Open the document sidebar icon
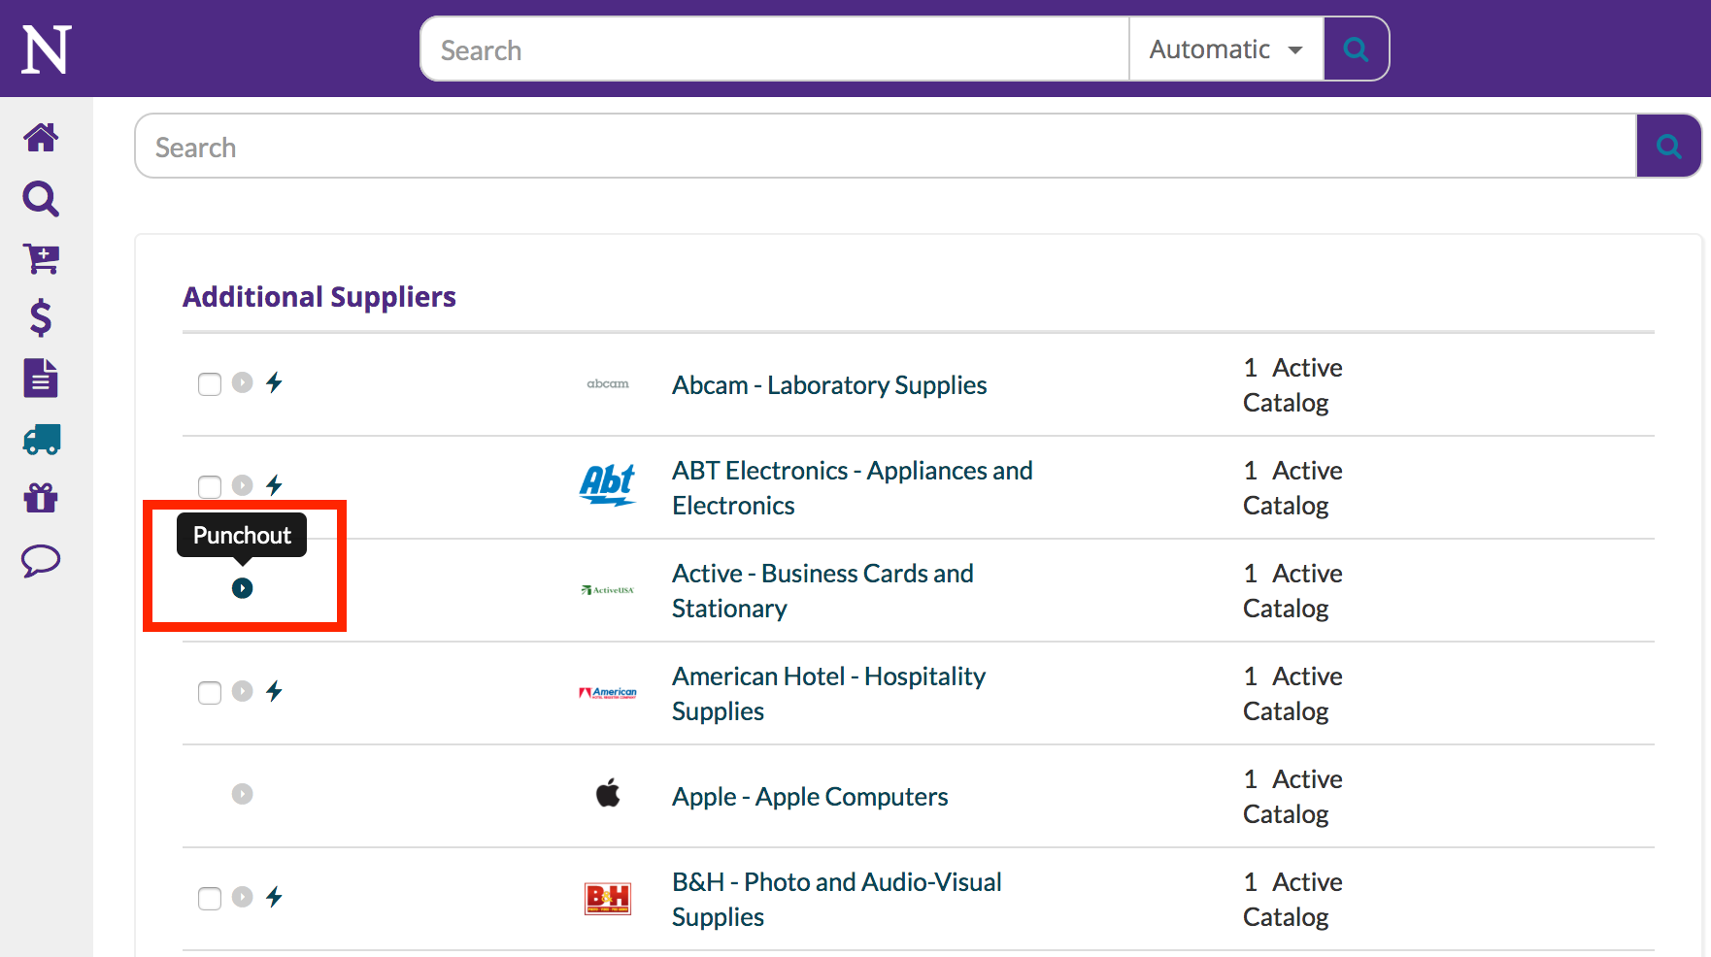 tap(41, 379)
